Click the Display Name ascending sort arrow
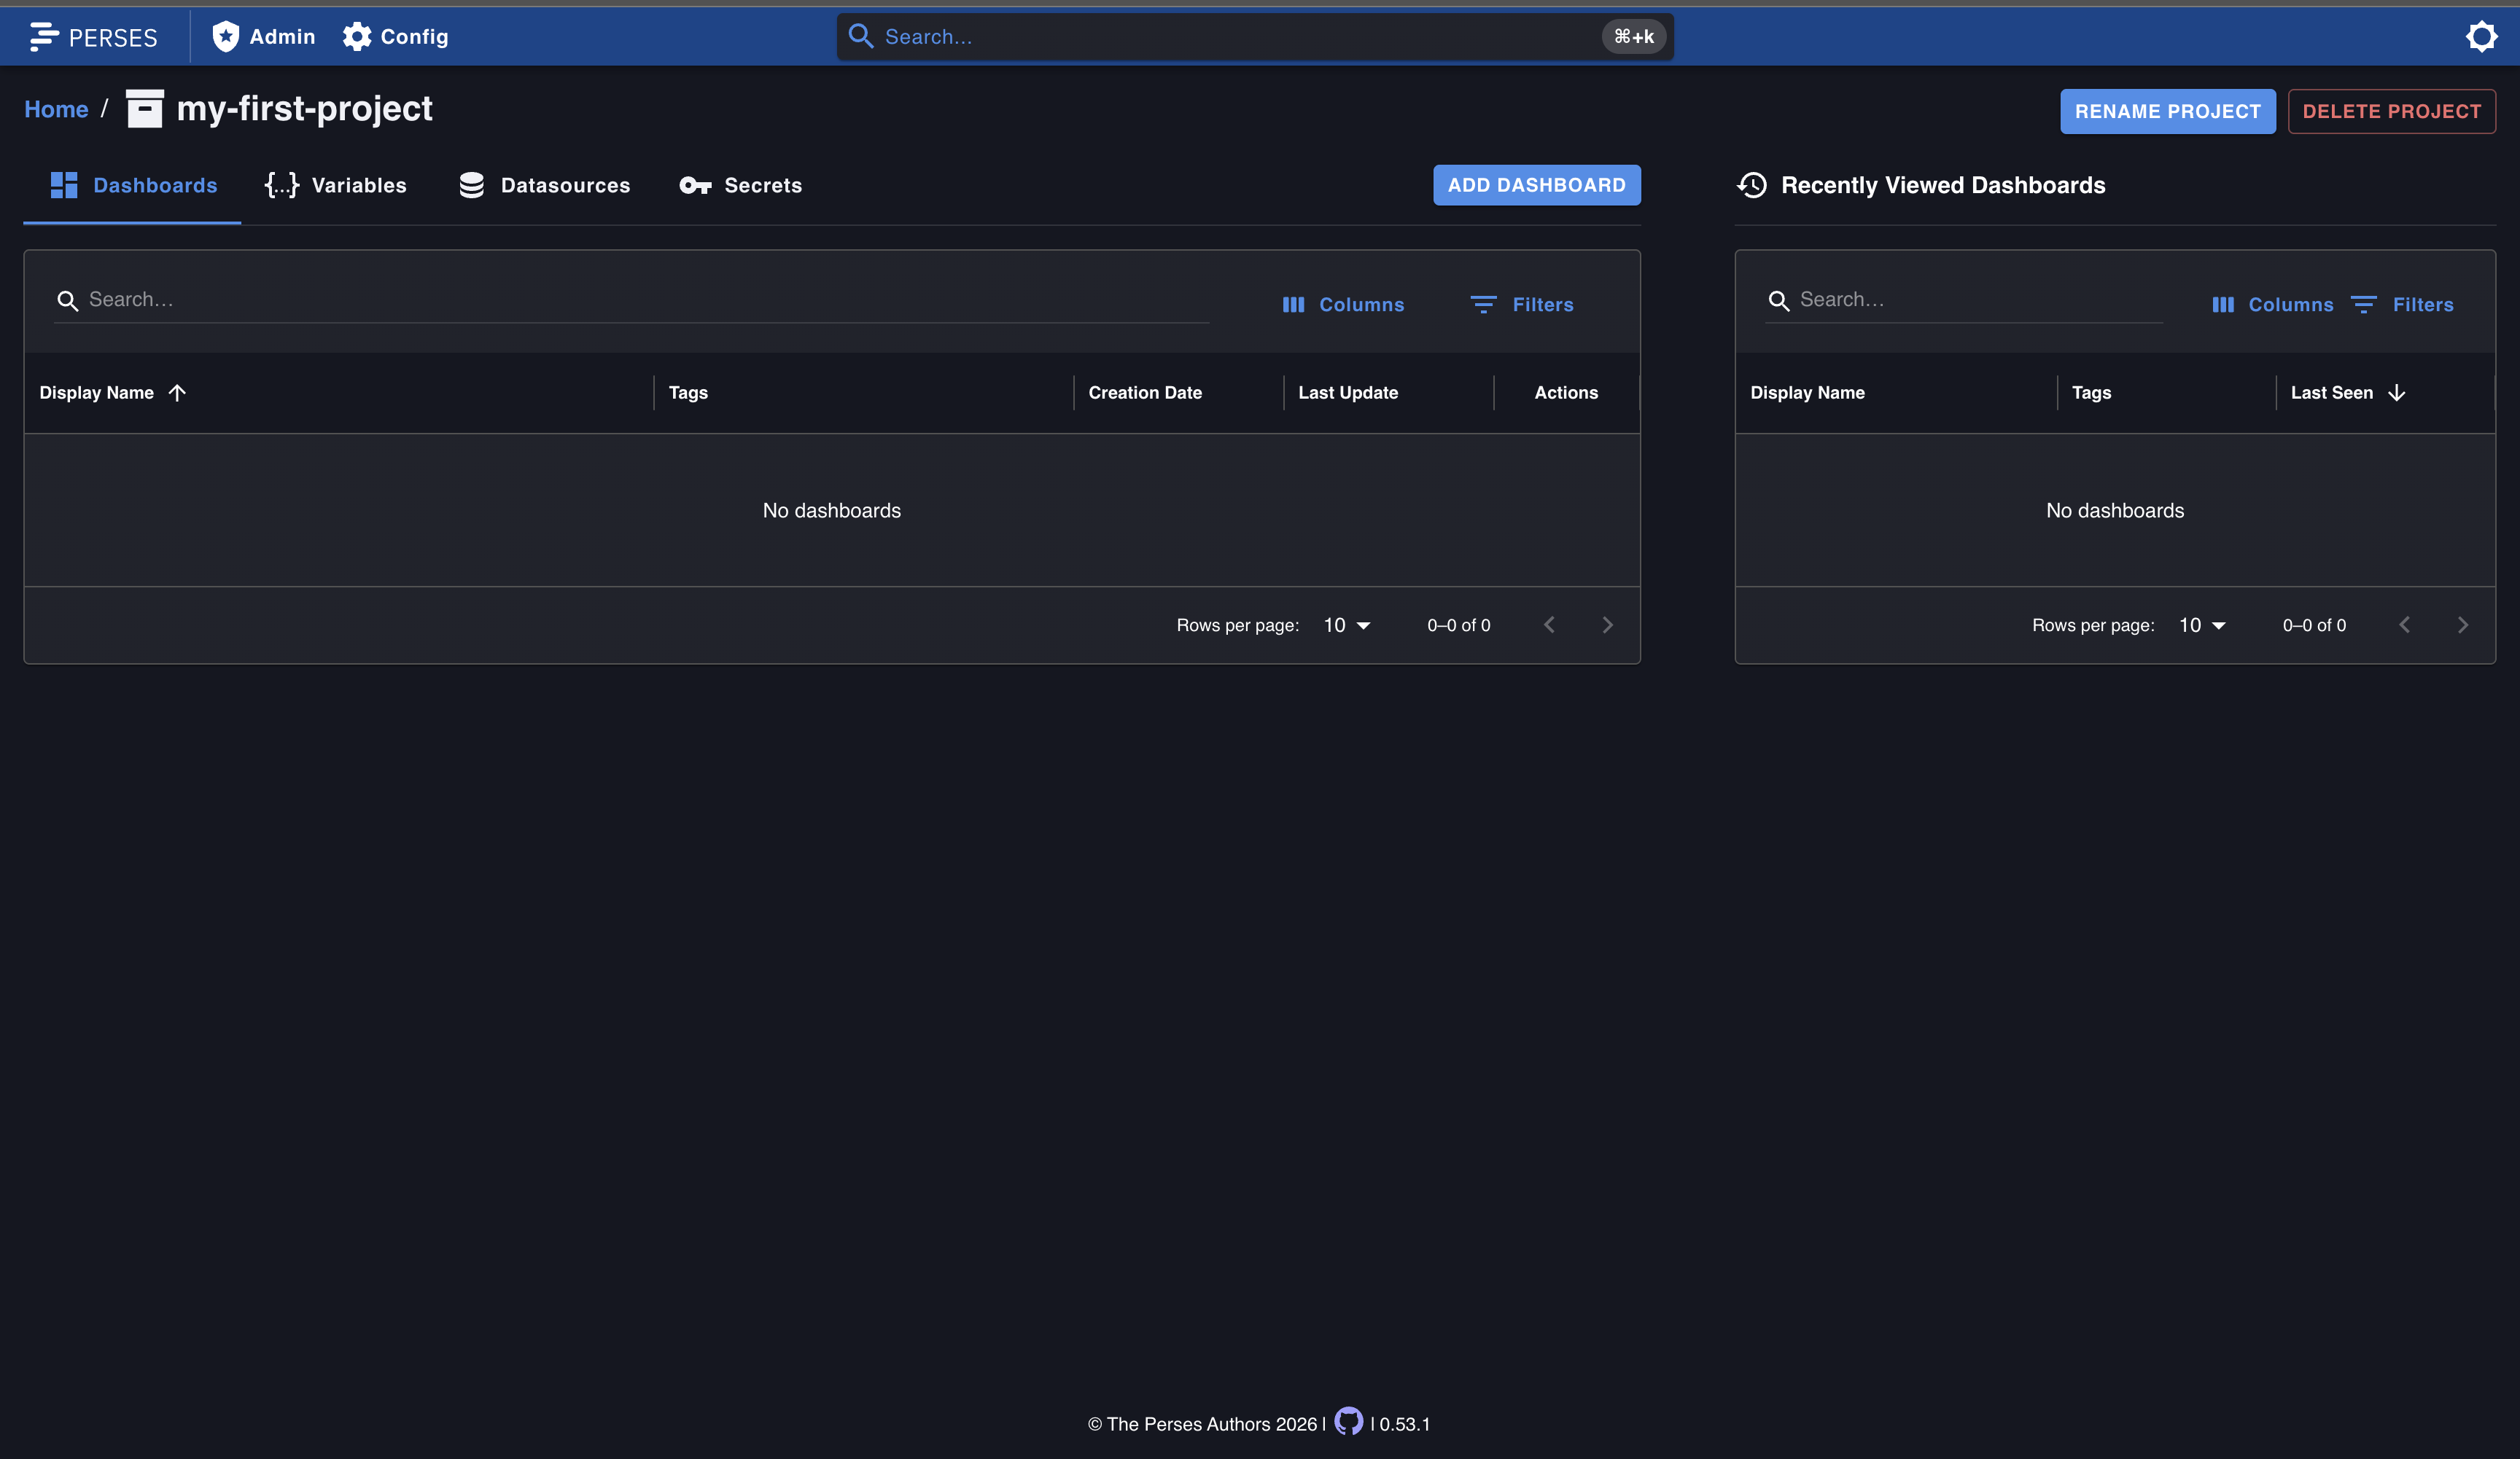2520x1459 pixels. click(177, 393)
